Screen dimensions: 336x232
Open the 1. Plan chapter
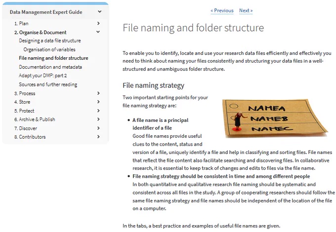(21, 23)
